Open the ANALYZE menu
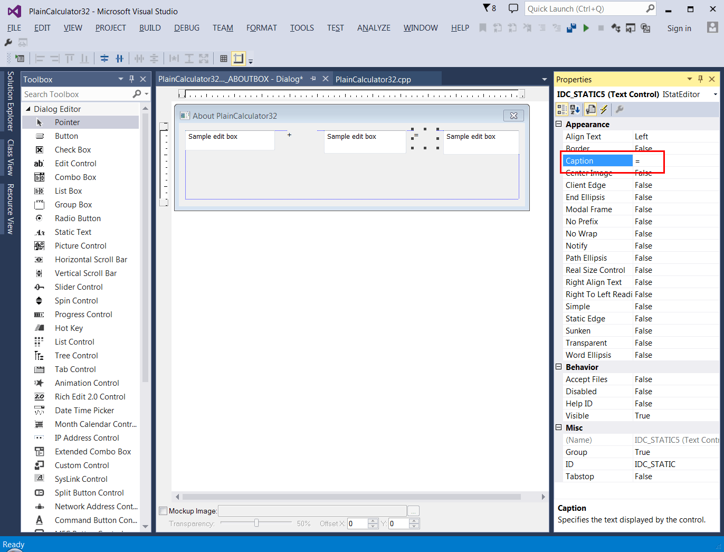 (374, 28)
